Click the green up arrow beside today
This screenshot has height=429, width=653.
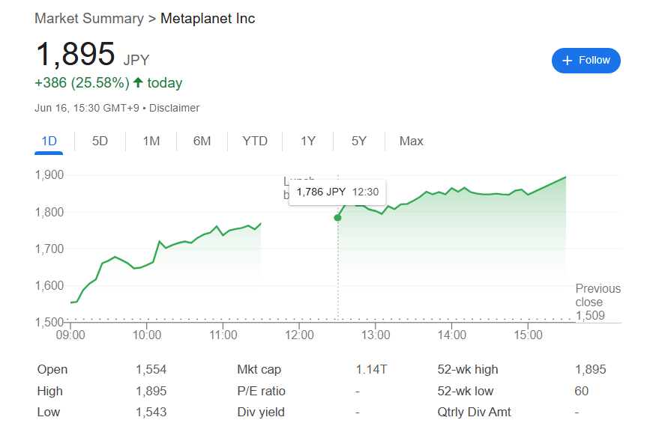point(138,82)
